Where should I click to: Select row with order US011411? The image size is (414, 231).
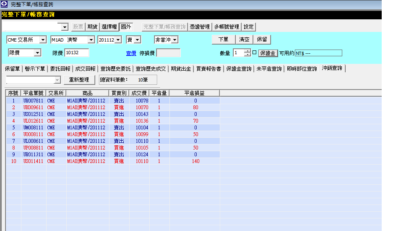[x=113, y=161]
